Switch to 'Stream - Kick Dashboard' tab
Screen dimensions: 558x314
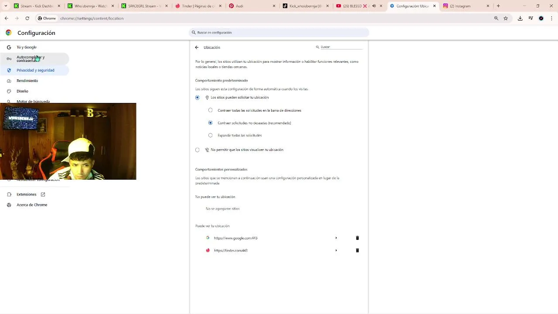point(37,6)
